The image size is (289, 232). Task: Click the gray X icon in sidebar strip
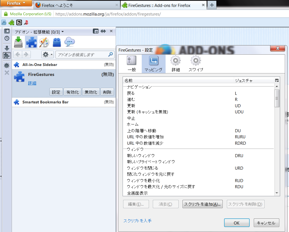pos(7,73)
